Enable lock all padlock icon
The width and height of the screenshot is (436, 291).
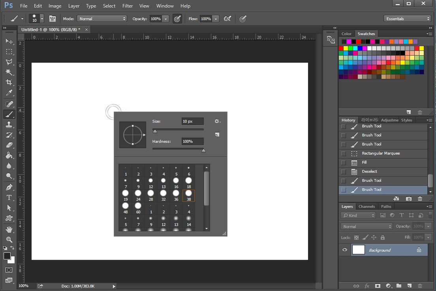click(x=383, y=237)
